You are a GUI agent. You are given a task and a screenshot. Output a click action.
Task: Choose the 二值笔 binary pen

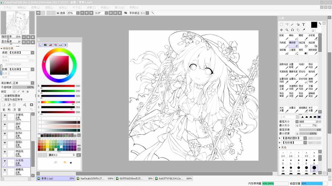click(294, 52)
